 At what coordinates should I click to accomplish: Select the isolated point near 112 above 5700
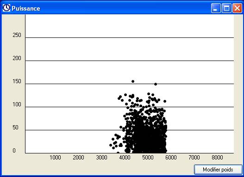[x=165, y=101]
